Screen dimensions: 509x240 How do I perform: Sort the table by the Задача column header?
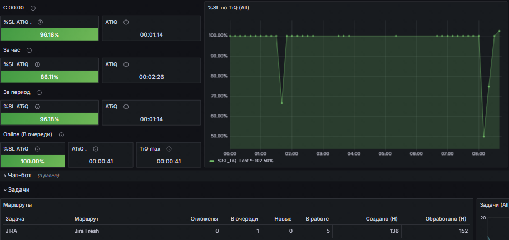point(15,219)
